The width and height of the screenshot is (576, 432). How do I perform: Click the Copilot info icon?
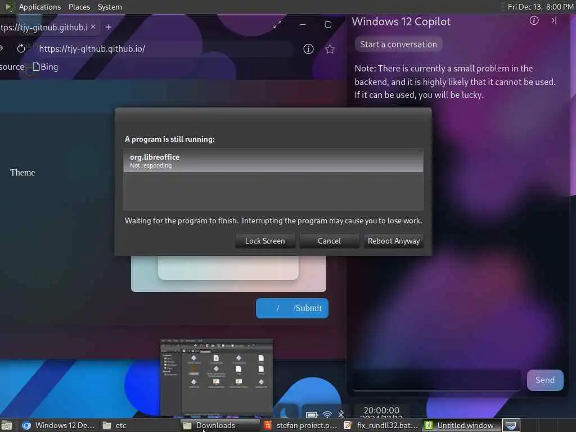tap(534, 21)
